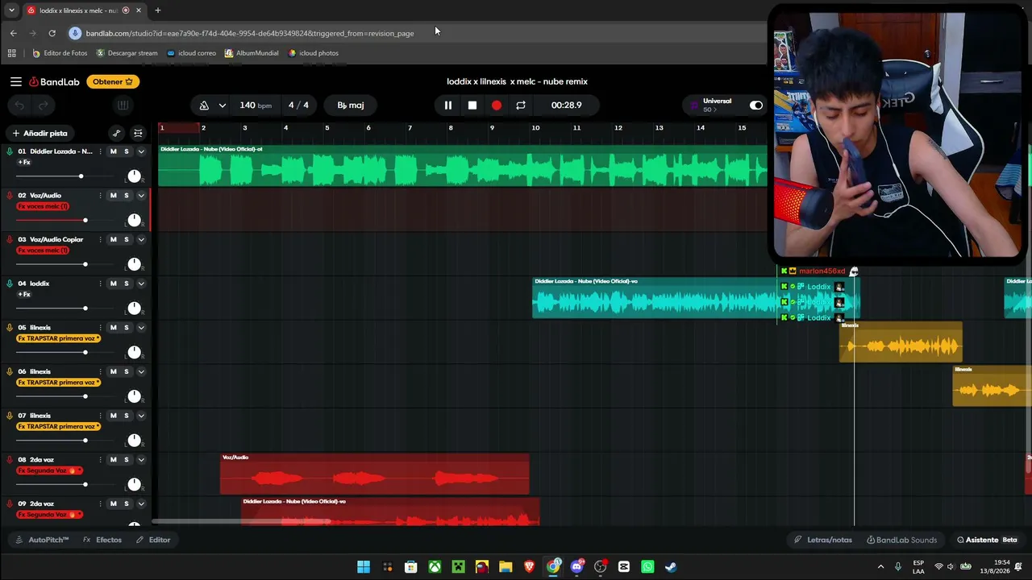Select microphone icon of track 05 lilnexis
The image size is (1032, 580).
[10, 328]
